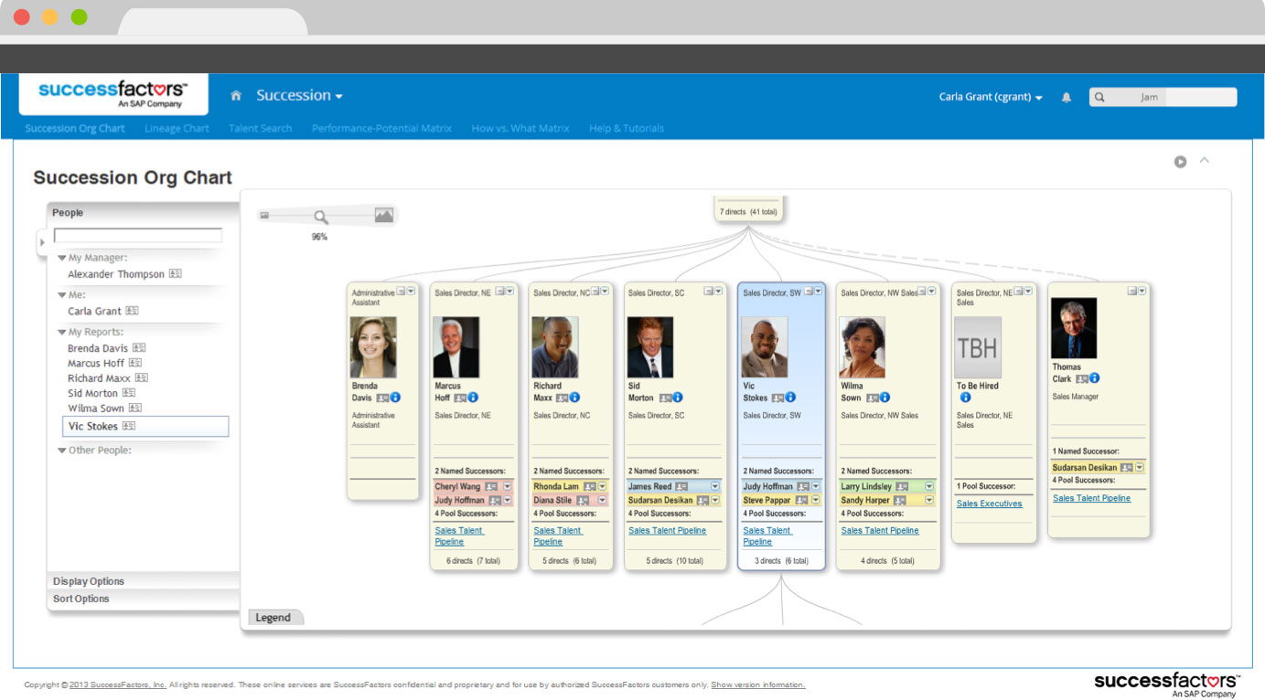Collapse the My Reports section
Image resolution: width=1265 pixels, height=700 pixels.
(62, 333)
